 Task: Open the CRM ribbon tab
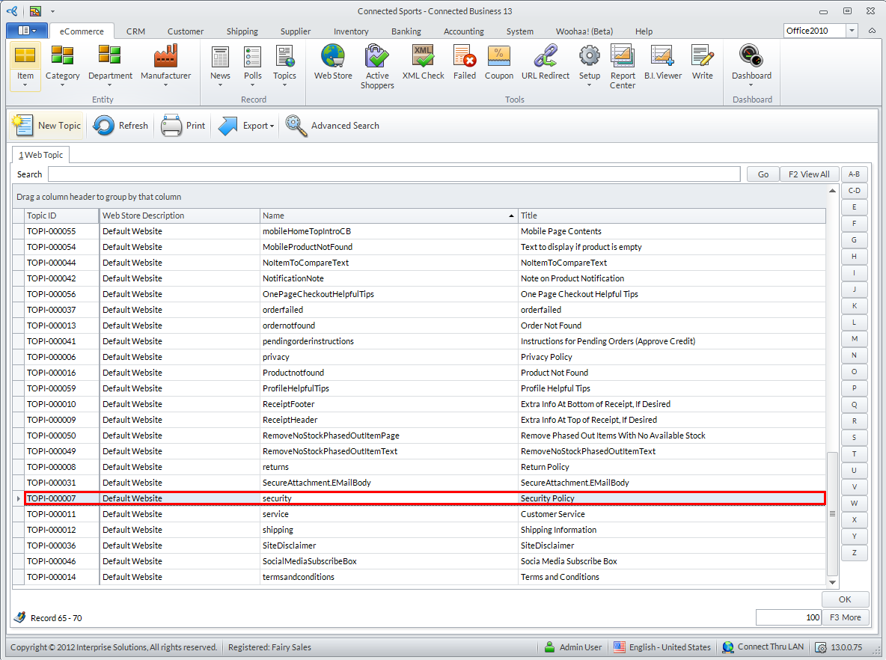pos(135,31)
